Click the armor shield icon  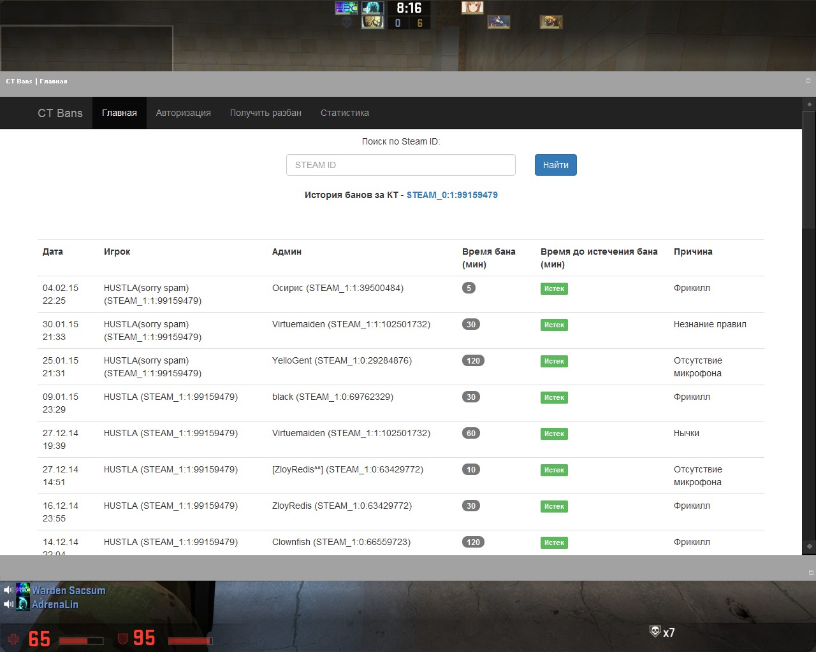tap(123, 638)
